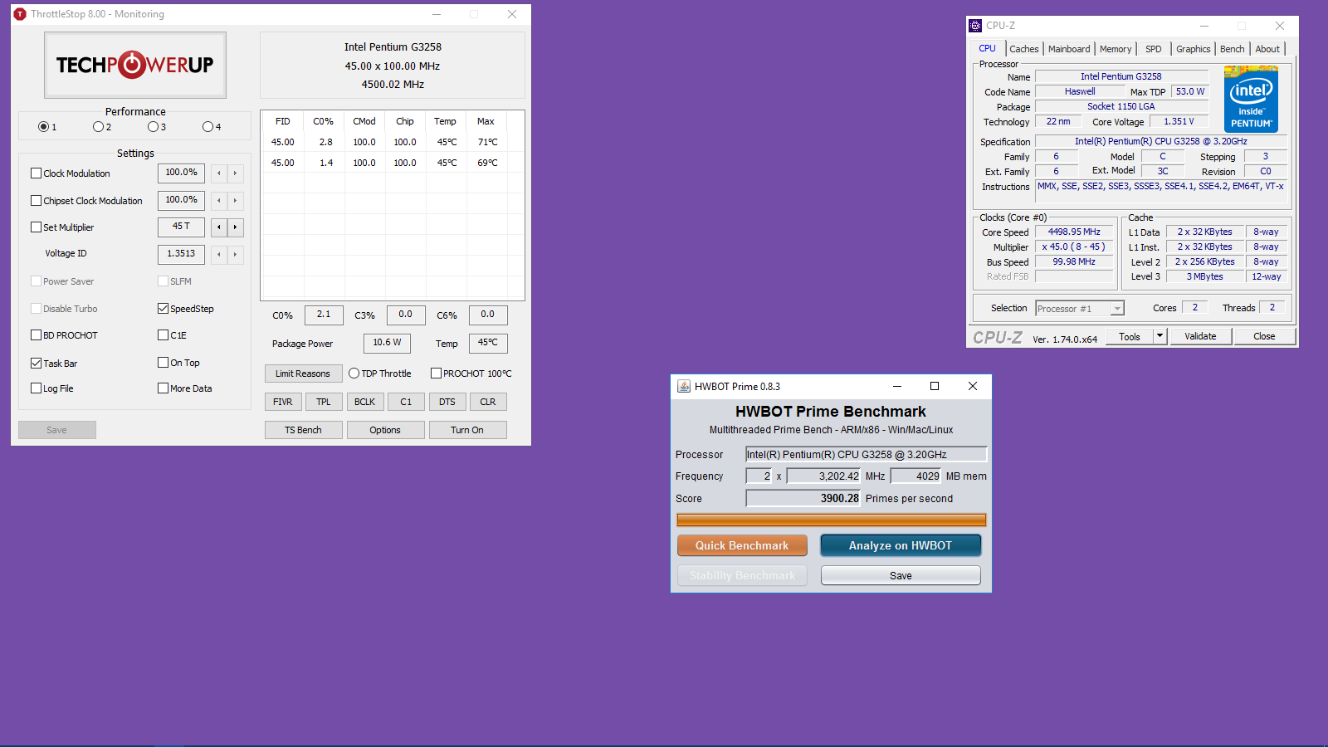Click the Intel Inside Pentium logo in CPU-Z
The image size is (1328, 747).
(1251, 99)
